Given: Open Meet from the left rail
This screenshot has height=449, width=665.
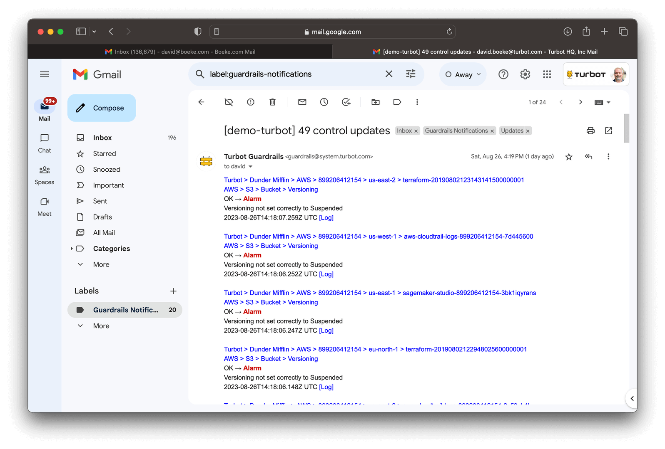Looking at the screenshot, I should [x=45, y=207].
